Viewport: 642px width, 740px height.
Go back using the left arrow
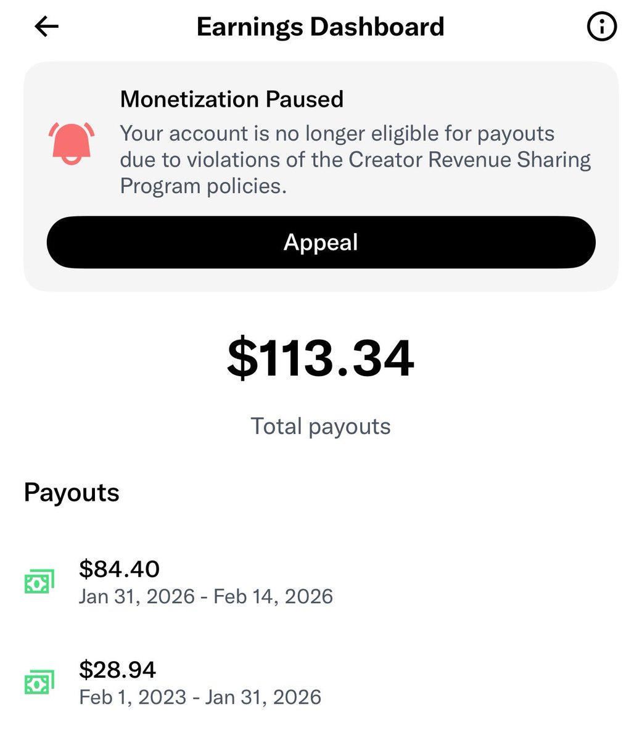tap(47, 27)
